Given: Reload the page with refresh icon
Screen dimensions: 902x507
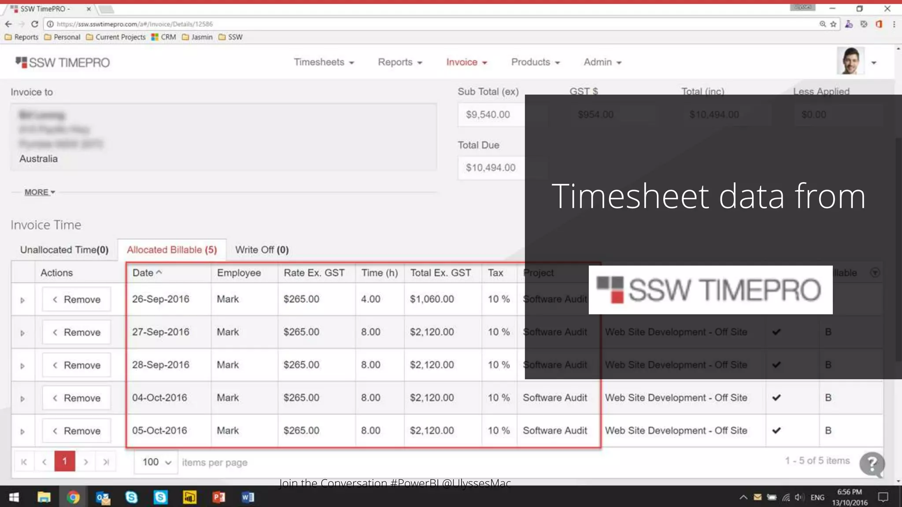Looking at the screenshot, I should point(35,24).
